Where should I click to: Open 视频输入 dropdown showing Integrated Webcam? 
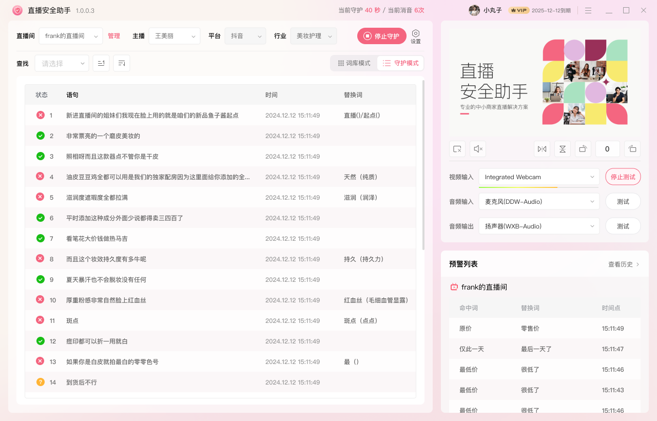539,177
